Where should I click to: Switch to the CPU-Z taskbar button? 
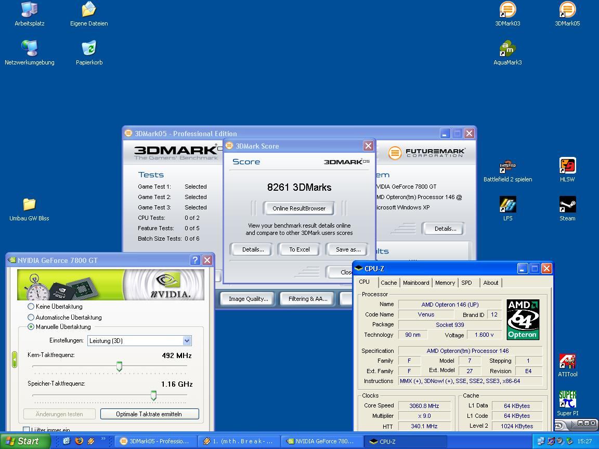[x=405, y=441]
